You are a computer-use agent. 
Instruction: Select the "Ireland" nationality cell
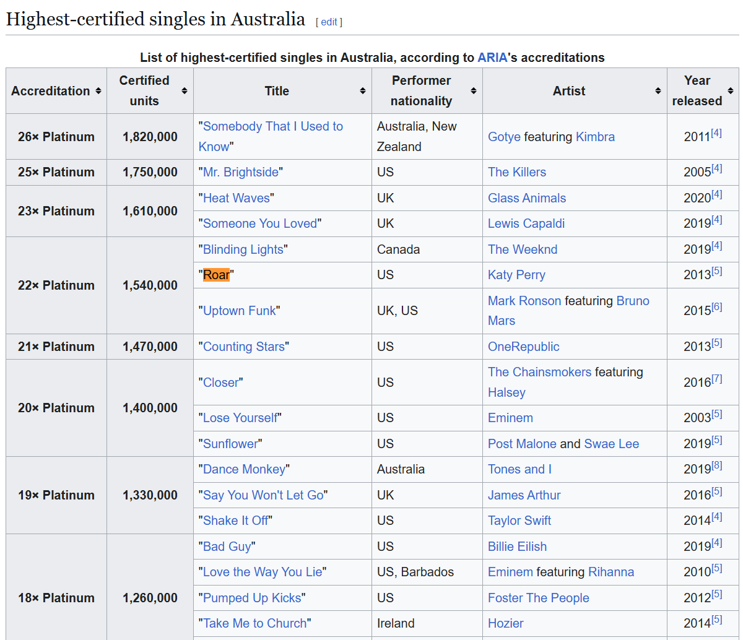[x=427, y=623]
